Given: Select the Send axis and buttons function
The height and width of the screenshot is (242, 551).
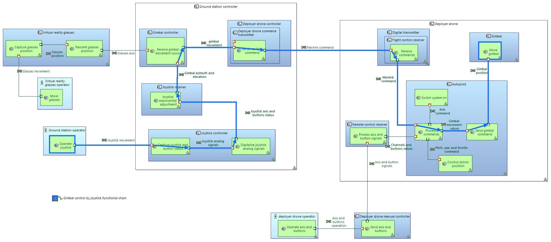Looking at the screenshot, I should click(x=378, y=228).
